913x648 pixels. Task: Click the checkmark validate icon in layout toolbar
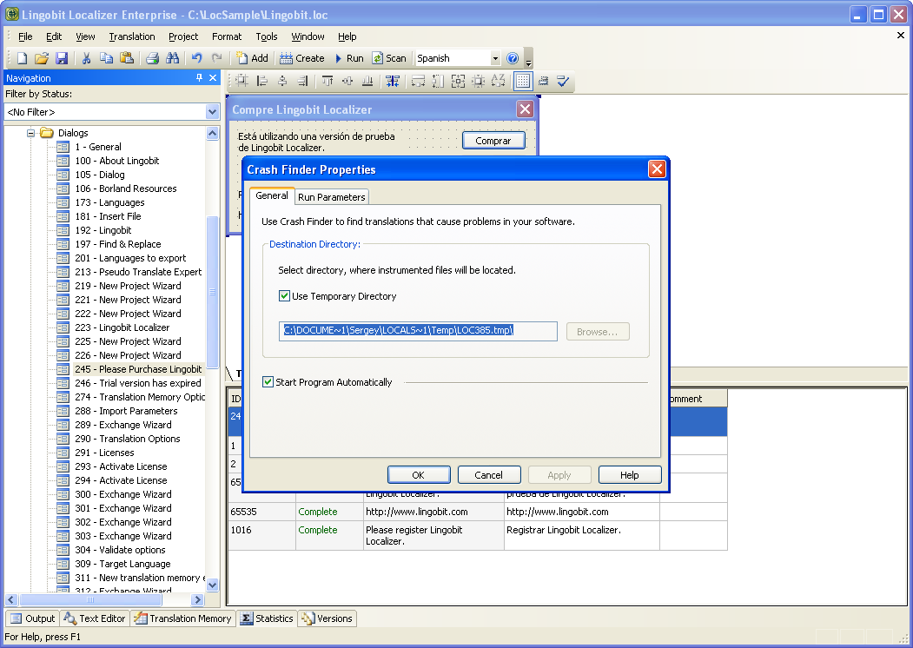(562, 81)
